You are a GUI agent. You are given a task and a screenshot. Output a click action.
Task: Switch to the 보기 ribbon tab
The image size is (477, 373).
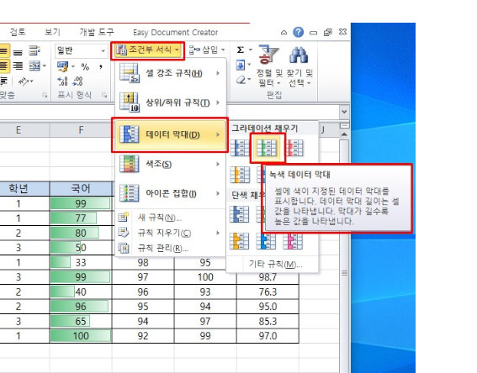[53, 32]
